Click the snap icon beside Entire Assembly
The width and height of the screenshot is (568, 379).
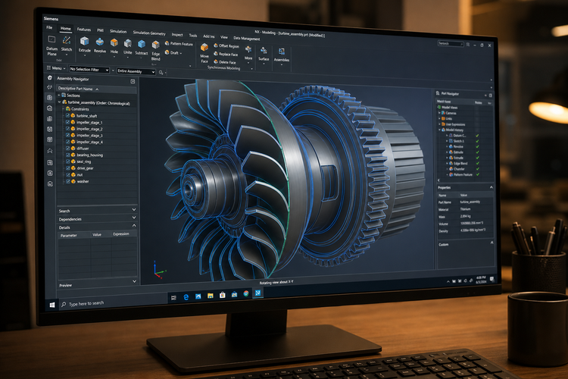coord(161,73)
